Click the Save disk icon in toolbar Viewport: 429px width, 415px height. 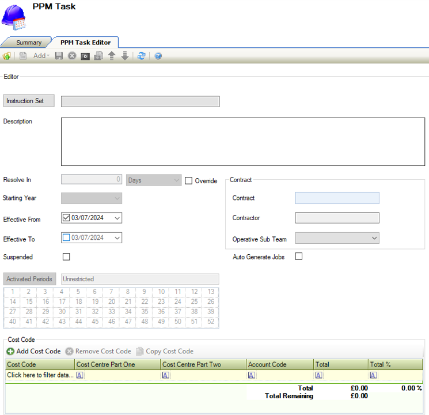[59, 56]
